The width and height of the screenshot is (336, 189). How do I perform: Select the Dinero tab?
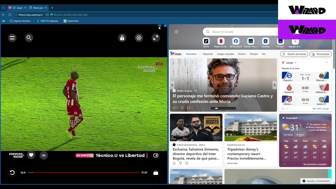point(242,54)
